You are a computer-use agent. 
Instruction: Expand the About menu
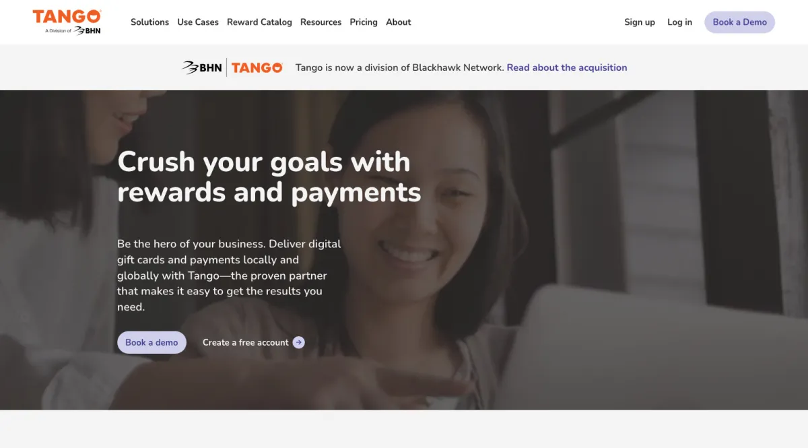pos(399,22)
